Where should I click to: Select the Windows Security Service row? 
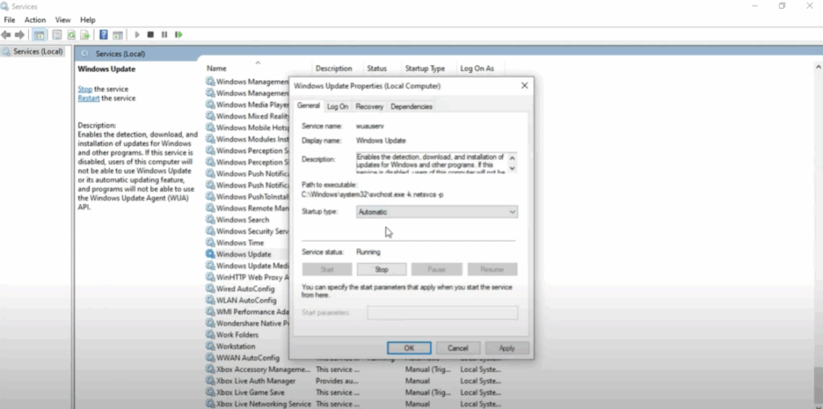tap(247, 231)
